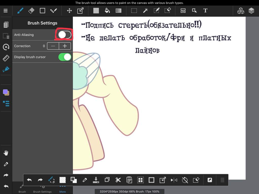The height and width of the screenshot is (194, 259).
Task: Swap foreground and background colors in shortcut bar
Action: tap(74, 180)
